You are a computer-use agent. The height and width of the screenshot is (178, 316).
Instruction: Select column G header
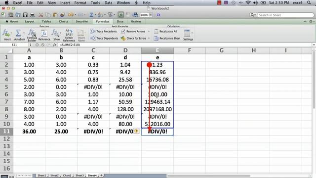[x=221, y=50]
